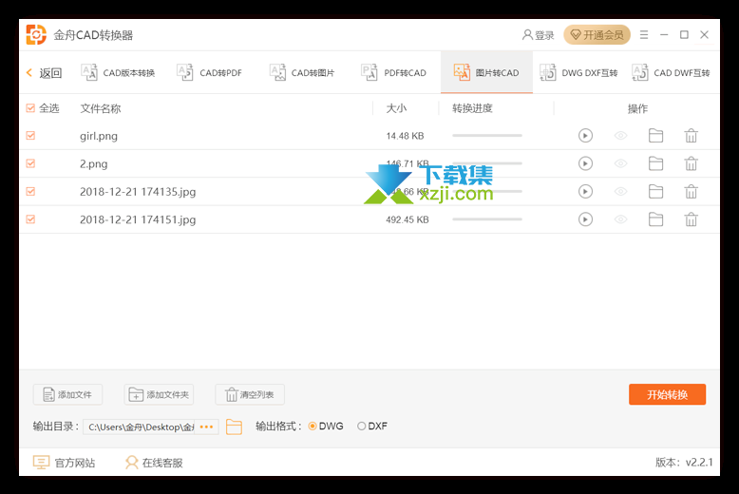
Task: Click 清空列表 to clear the list
Action: point(250,394)
